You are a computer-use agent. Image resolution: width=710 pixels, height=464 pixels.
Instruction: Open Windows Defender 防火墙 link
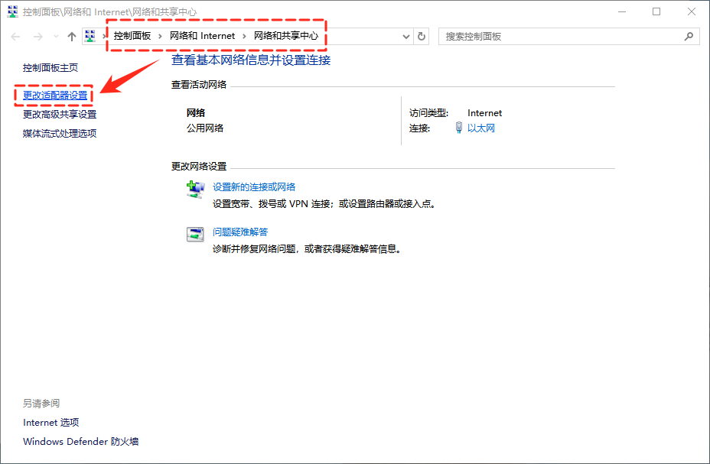[80, 441]
